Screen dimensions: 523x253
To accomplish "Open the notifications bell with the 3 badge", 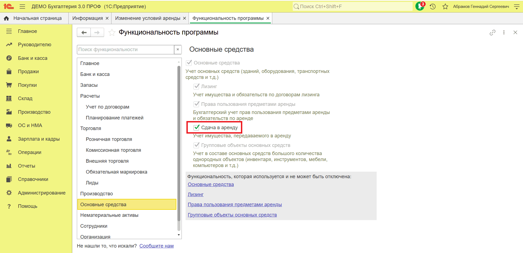I will coord(420,6).
